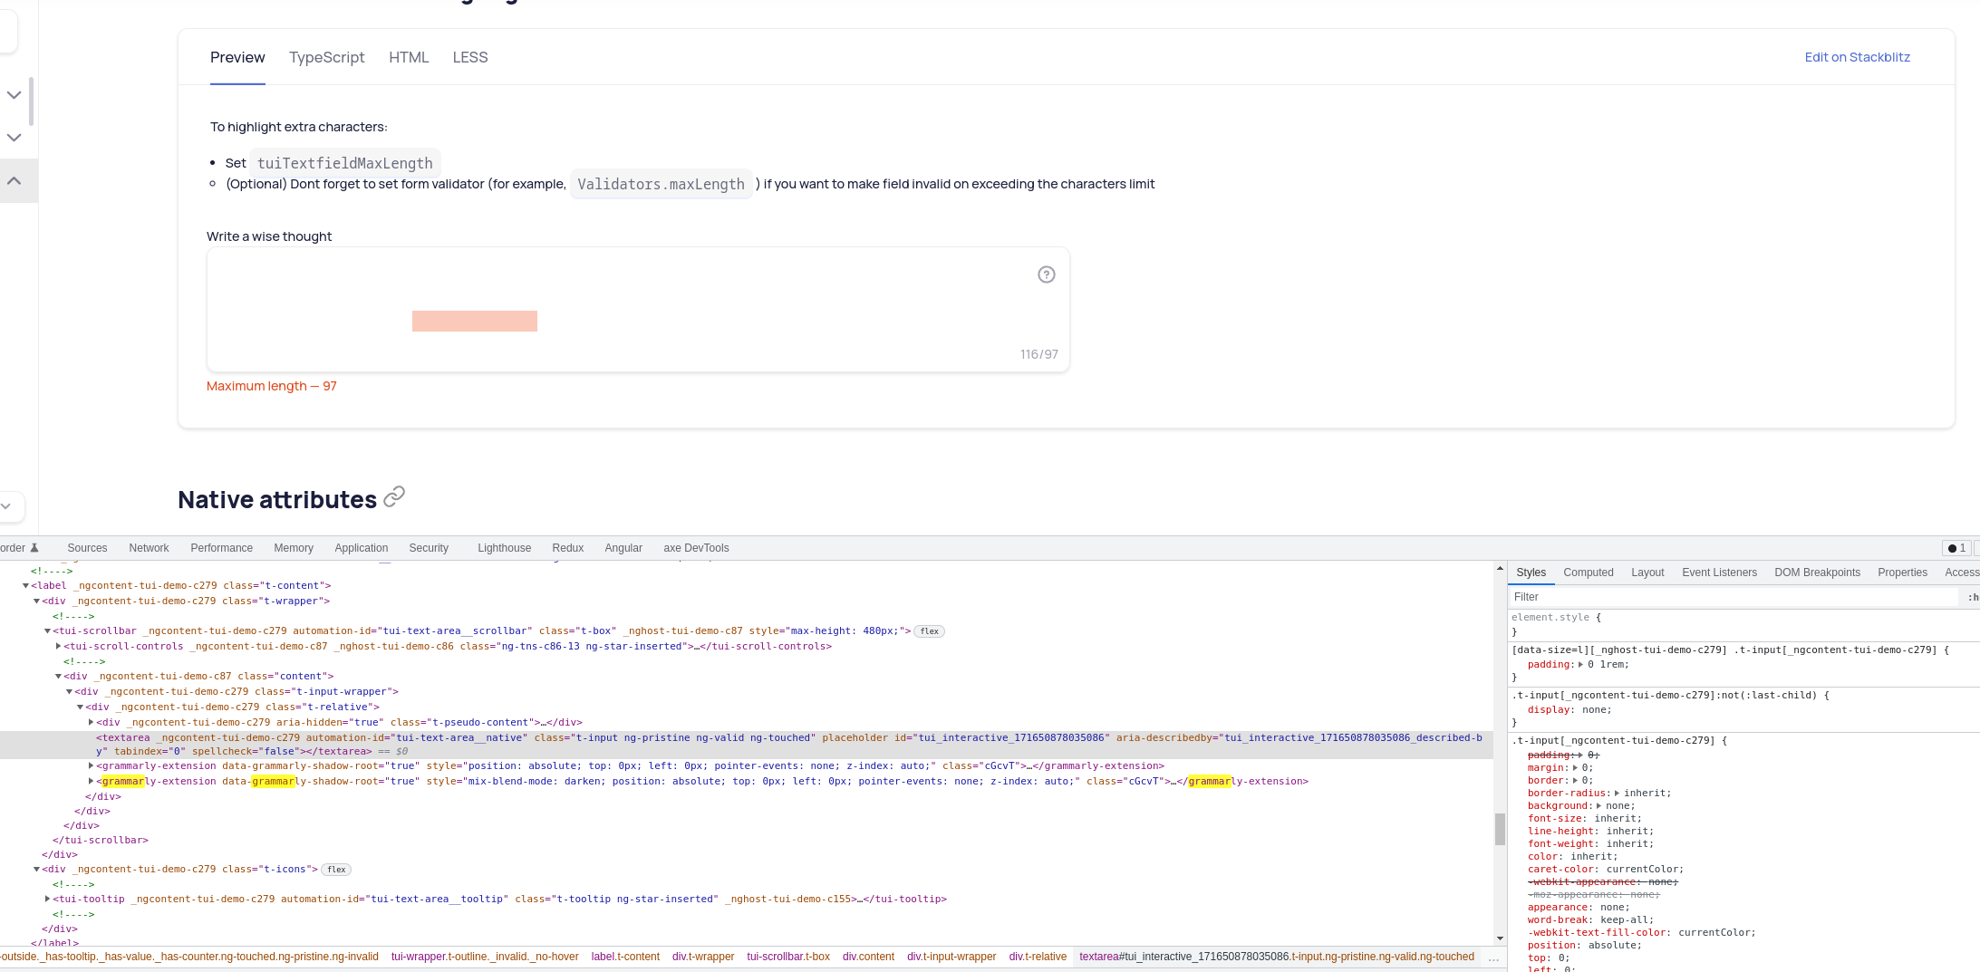Collapse the div t-icons node
Viewport: 1980px width, 972px height.
36,870
